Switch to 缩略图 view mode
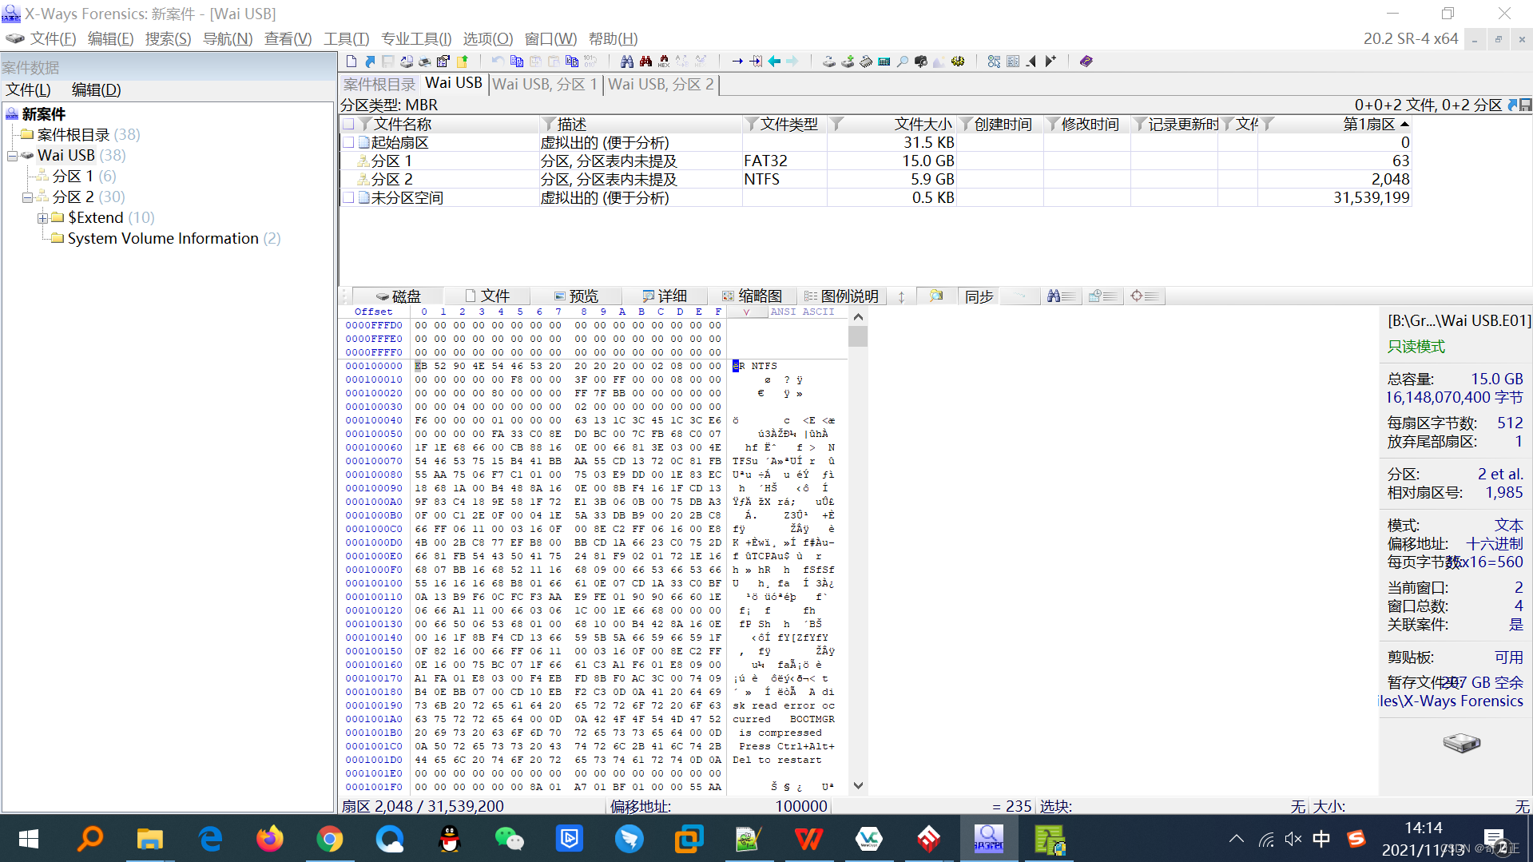This screenshot has width=1533, height=862. click(x=753, y=296)
